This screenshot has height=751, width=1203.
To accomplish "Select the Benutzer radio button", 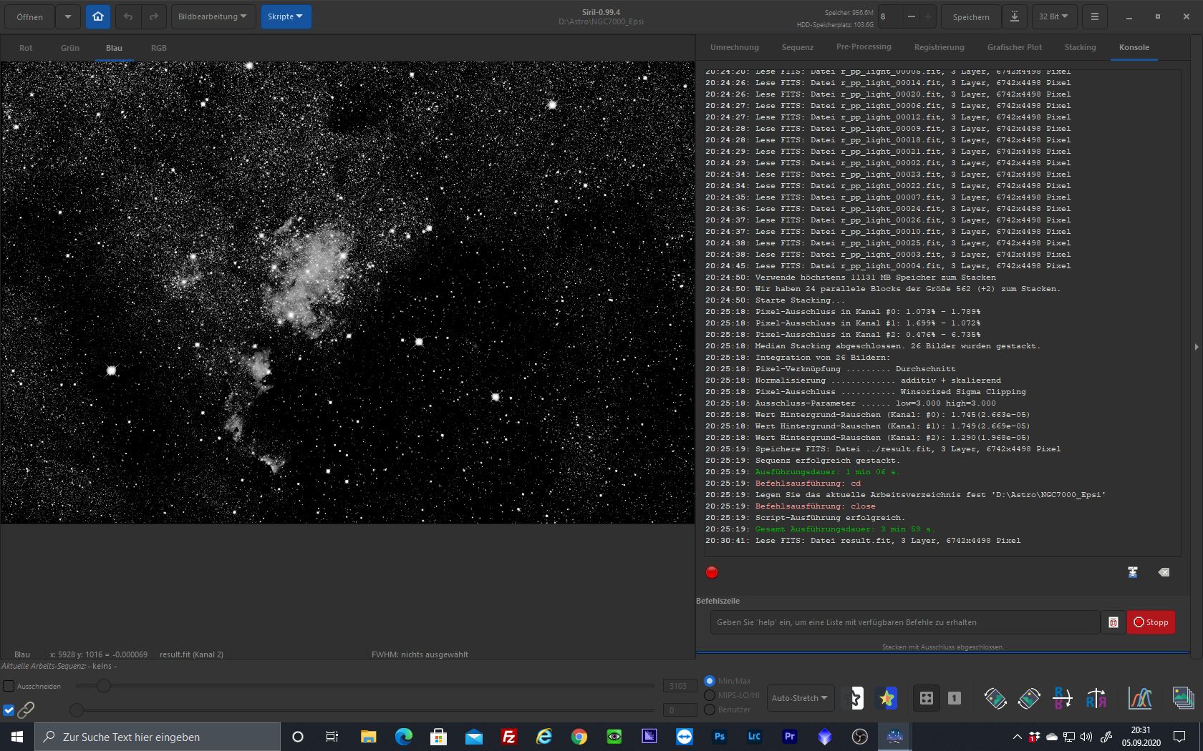I will [x=710, y=710].
